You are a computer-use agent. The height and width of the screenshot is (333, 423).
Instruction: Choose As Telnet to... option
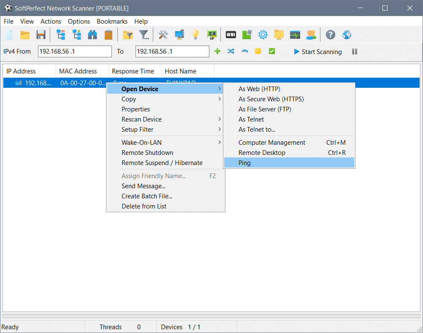[x=289, y=130]
